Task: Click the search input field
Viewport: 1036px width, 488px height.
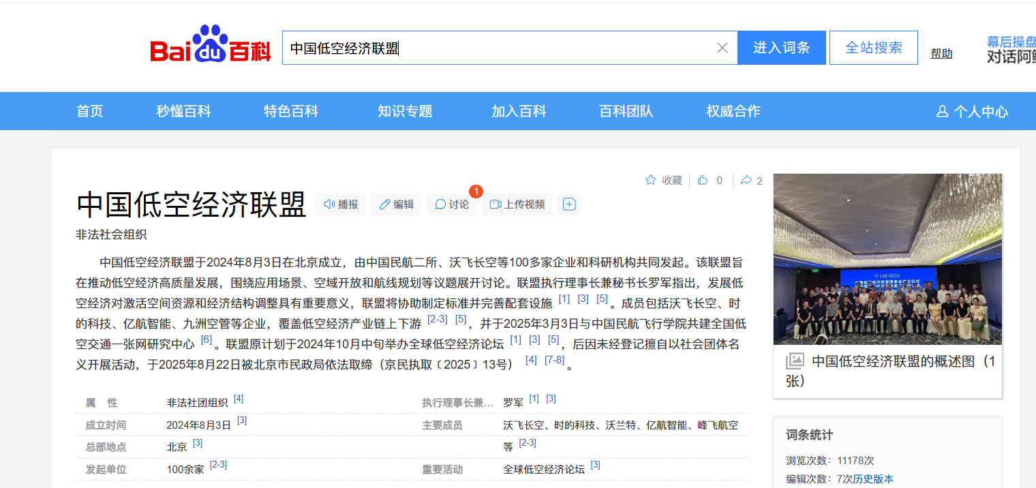Action: tap(498, 48)
